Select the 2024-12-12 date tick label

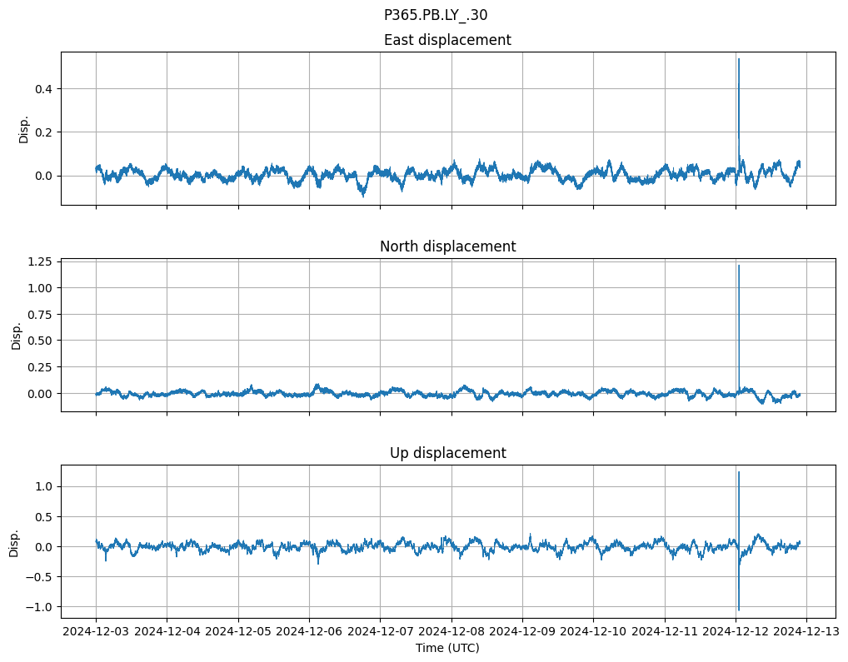pyautogui.click(x=736, y=632)
